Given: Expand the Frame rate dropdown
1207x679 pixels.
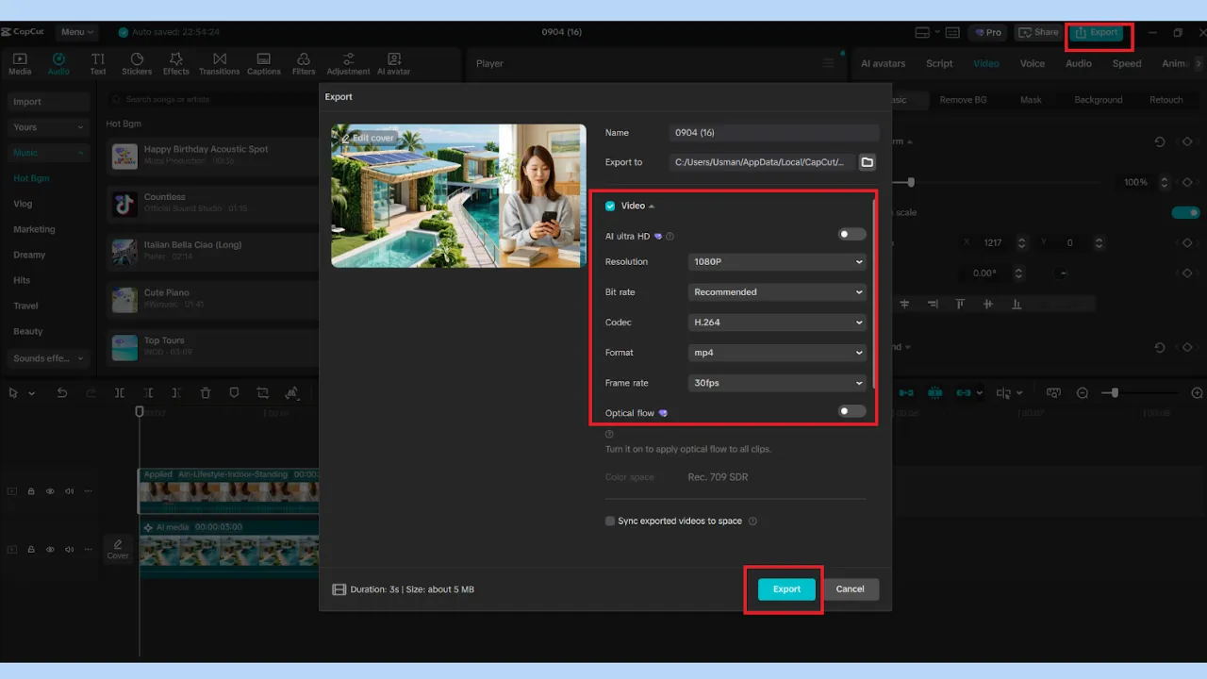Looking at the screenshot, I should tap(776, 382).
